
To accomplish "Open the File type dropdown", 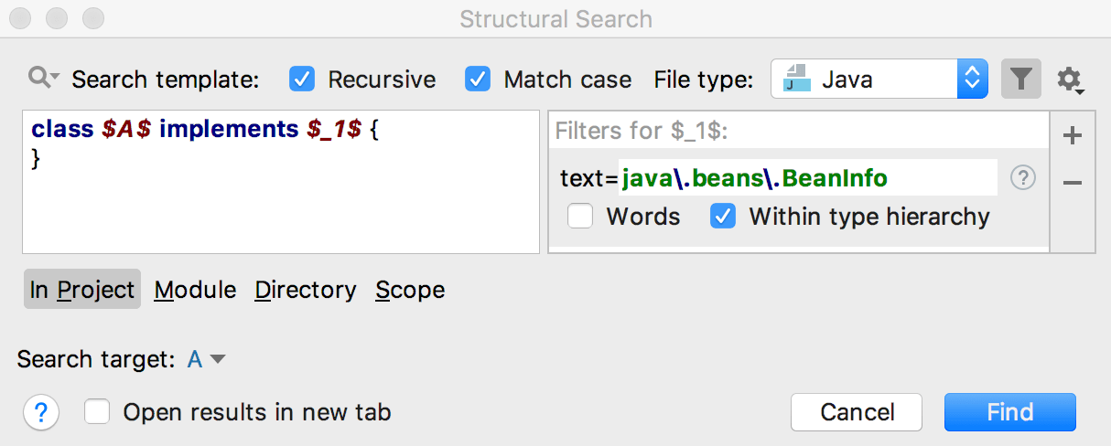I will pyautogui.click(x=972, y=80).
